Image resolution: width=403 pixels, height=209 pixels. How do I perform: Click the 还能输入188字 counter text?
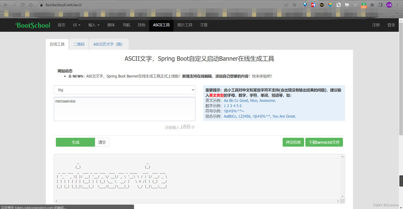tap(180, 127)
